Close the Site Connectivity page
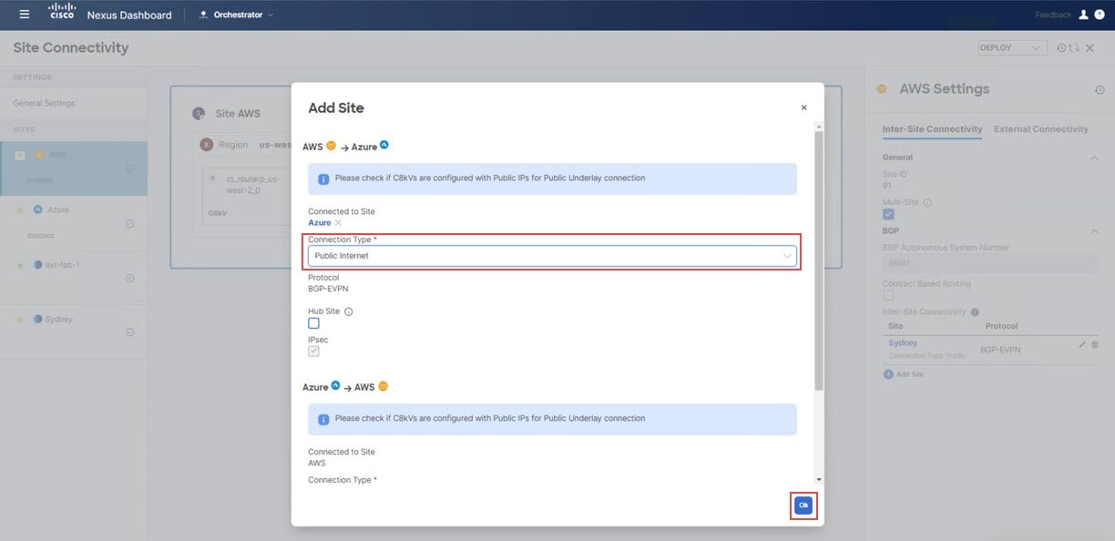Screen dimensions: 1115x541 pyautogui.click(x=1089, y=47)
